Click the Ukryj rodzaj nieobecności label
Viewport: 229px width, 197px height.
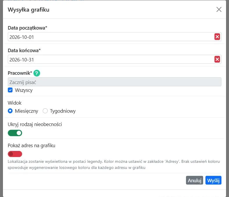coord(35,124)
